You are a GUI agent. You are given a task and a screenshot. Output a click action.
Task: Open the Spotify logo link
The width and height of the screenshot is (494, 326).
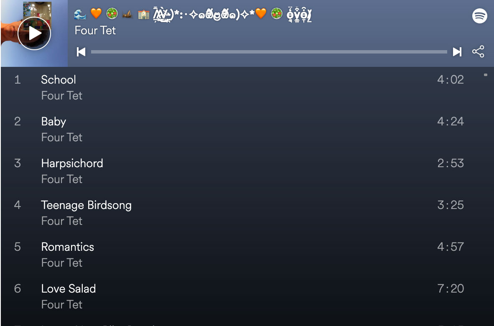pos(479,16)
